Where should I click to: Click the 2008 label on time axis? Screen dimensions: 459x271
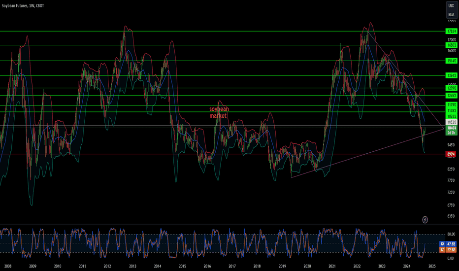tap(8, 266)
